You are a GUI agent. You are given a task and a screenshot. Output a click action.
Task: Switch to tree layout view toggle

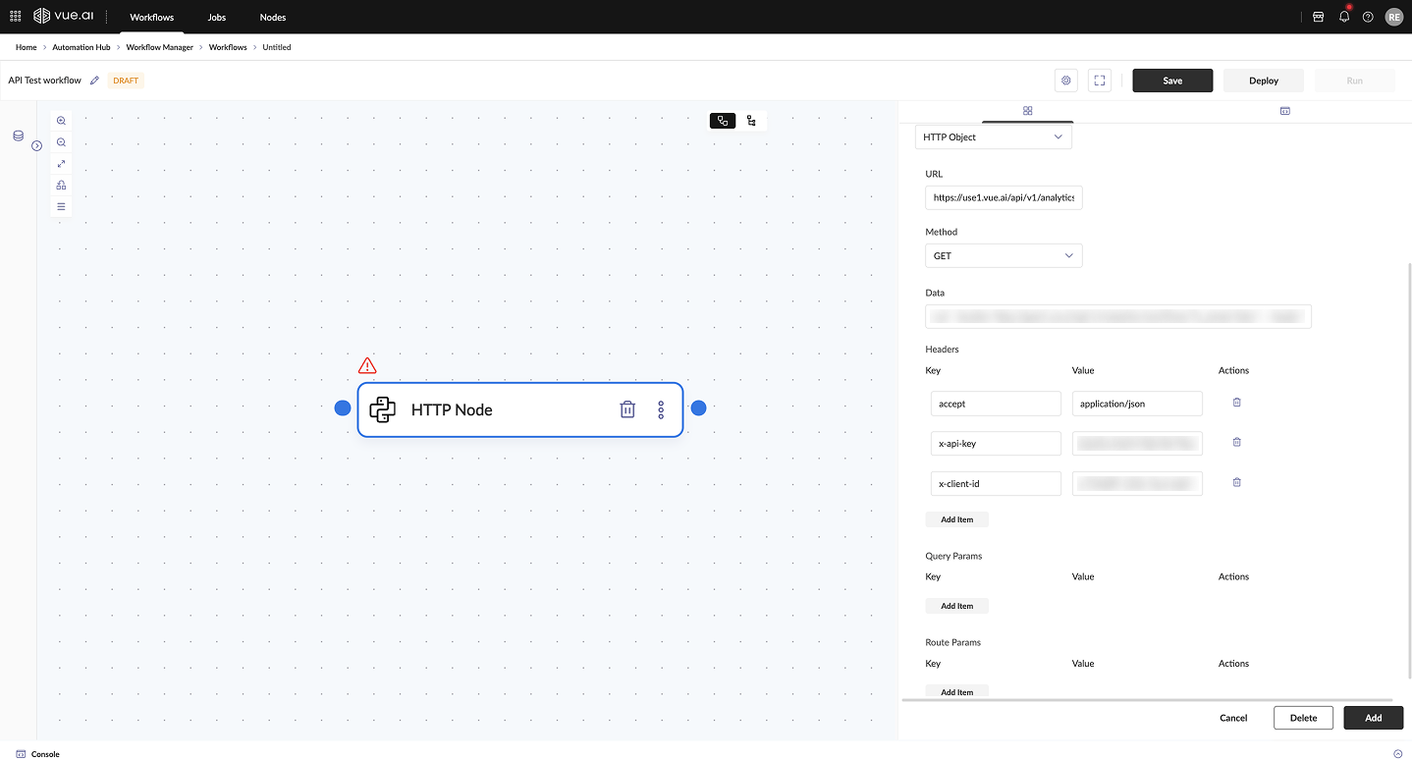(751, 121)
